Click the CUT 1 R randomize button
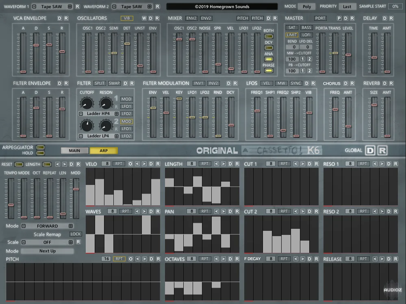 (x=317, y=164)
